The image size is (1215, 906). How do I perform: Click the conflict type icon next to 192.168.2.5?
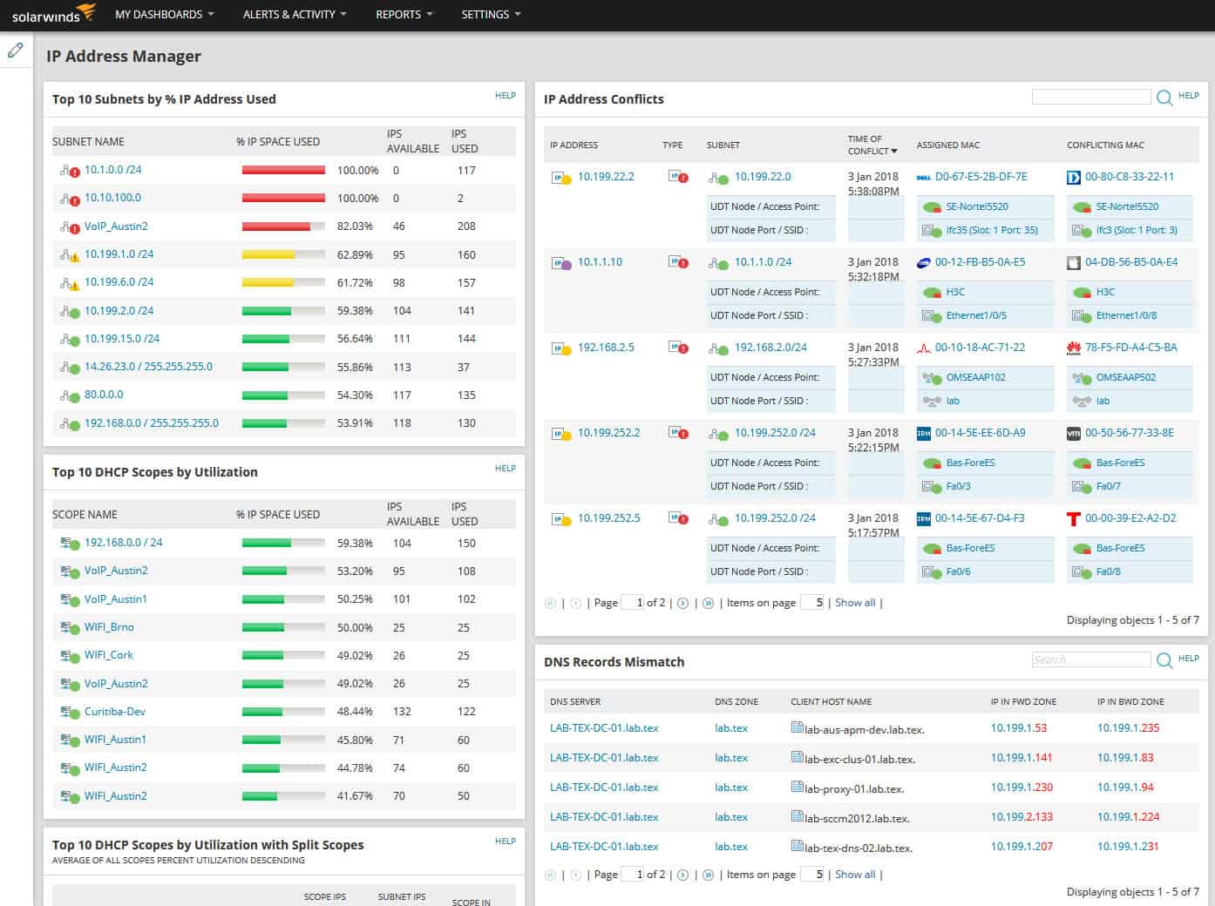pyautogui.click(x=678, y=347)
